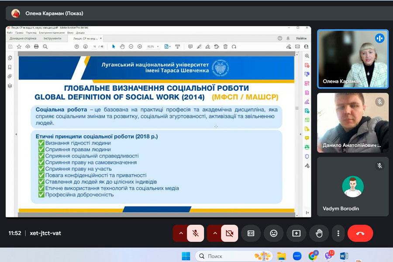Click the page number field showing 16
This screenshot has width=393, height=262.
click(95, 47)
